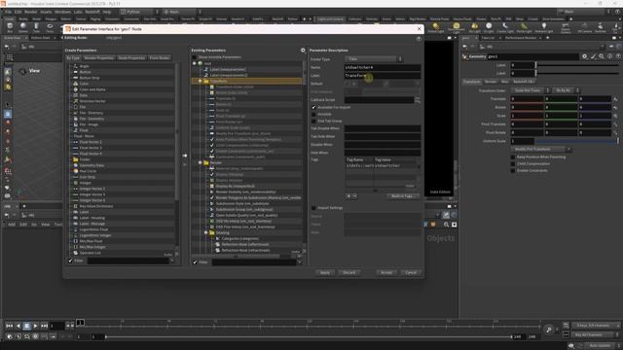Click the Cancel button
The image size is (623, 350).
[411, 272]
